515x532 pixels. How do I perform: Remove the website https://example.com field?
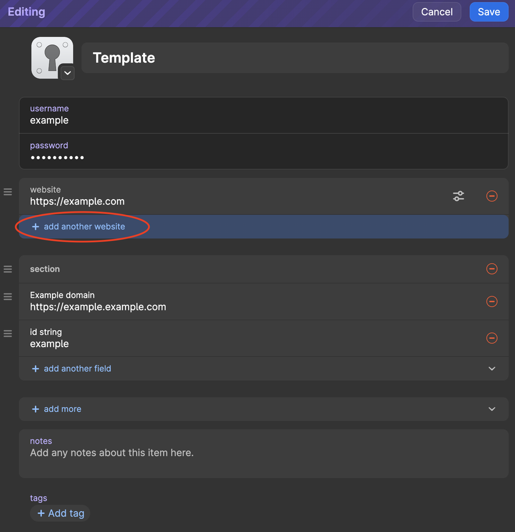click(x=492, y=196)
